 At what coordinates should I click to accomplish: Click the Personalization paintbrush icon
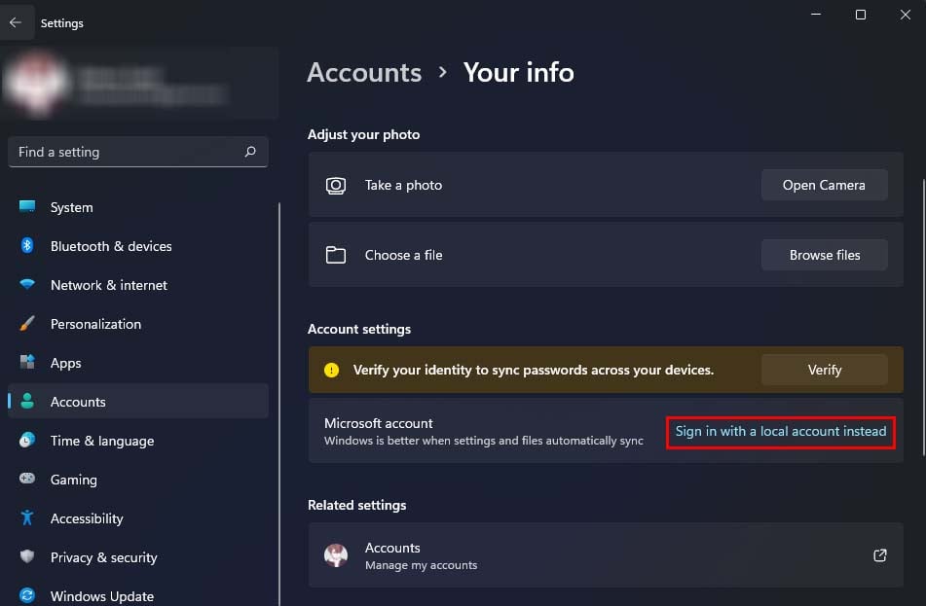click(27, 323)
